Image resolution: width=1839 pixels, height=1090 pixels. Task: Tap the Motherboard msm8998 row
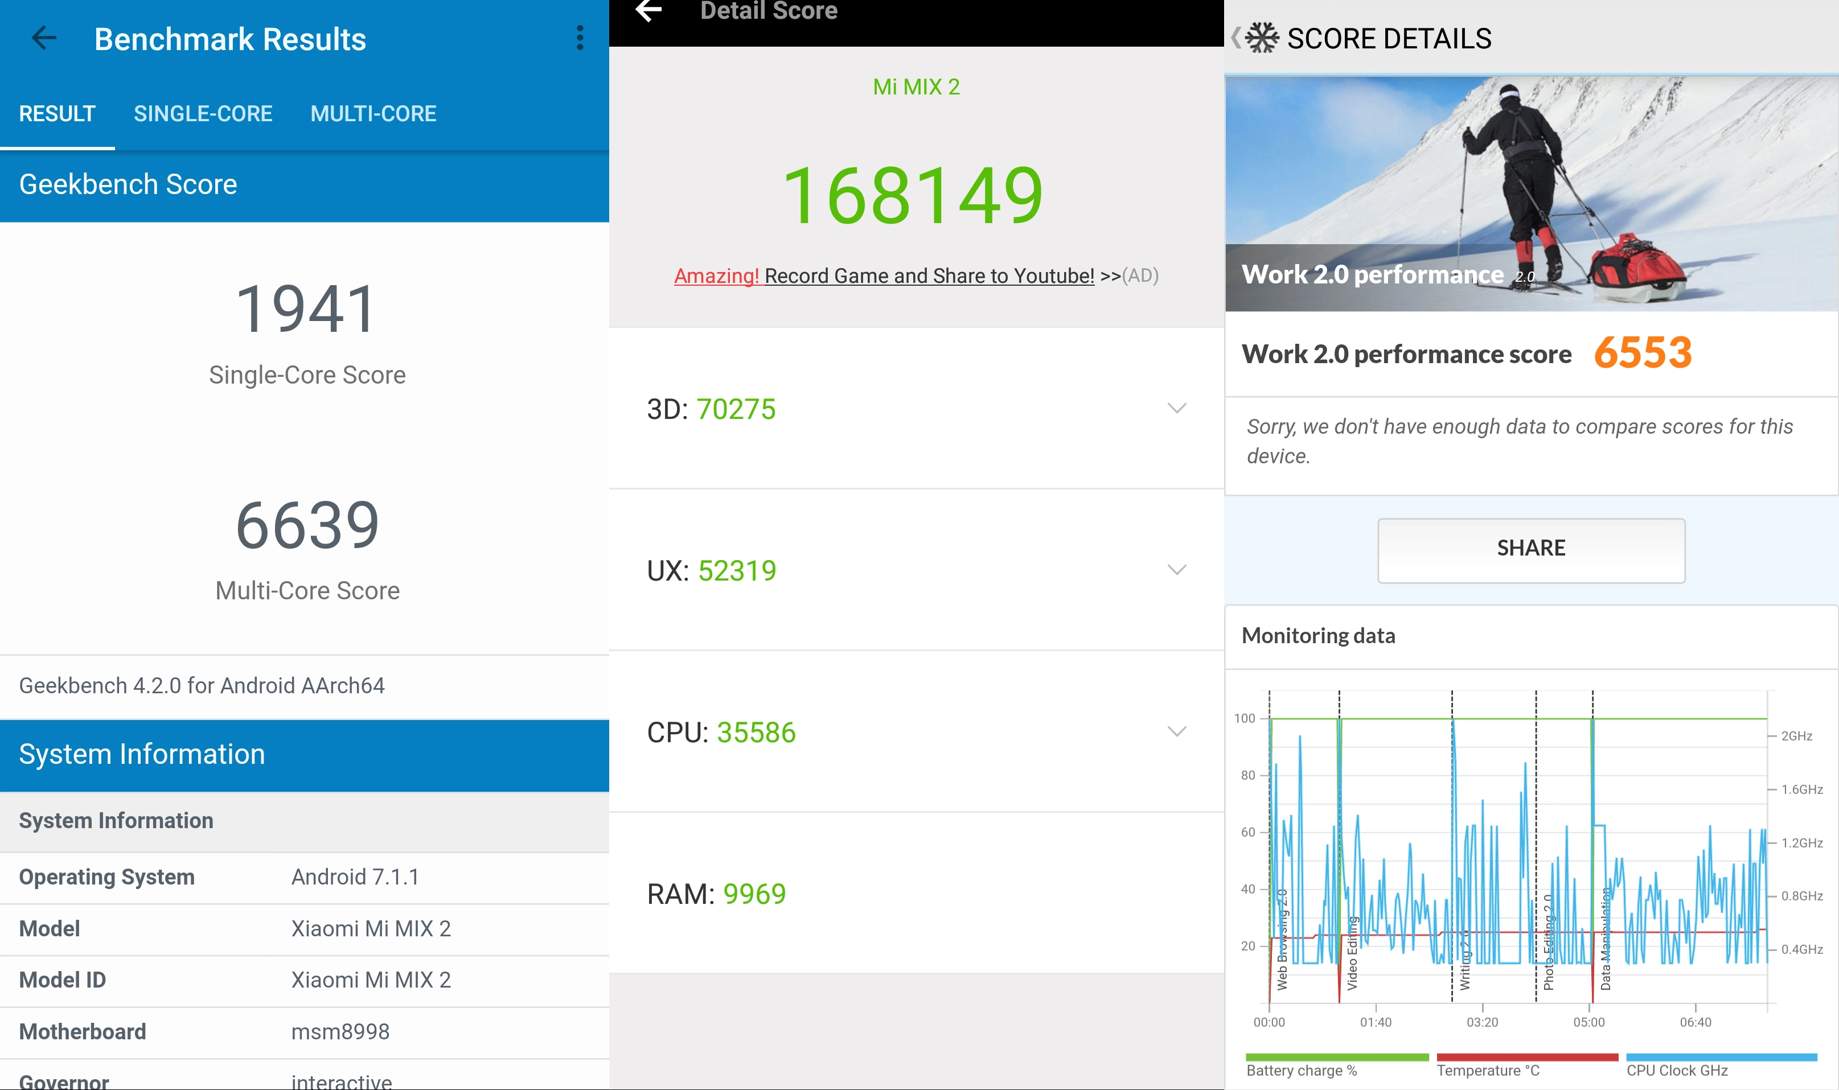pyautogui.click(x=304, y=1032)
